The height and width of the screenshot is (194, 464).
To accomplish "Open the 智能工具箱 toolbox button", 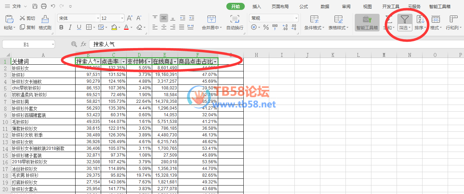I will click(x=367, y=23).
